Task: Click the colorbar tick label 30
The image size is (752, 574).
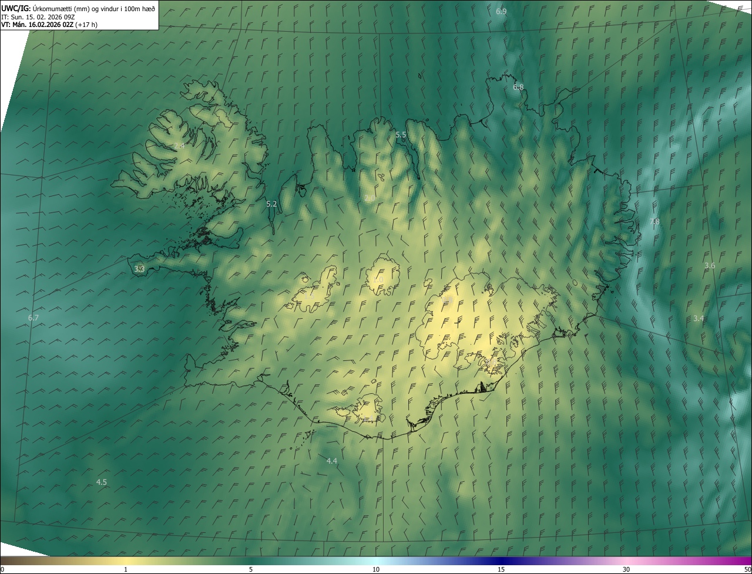Action: pyautogui.click(x=626, y=569)
